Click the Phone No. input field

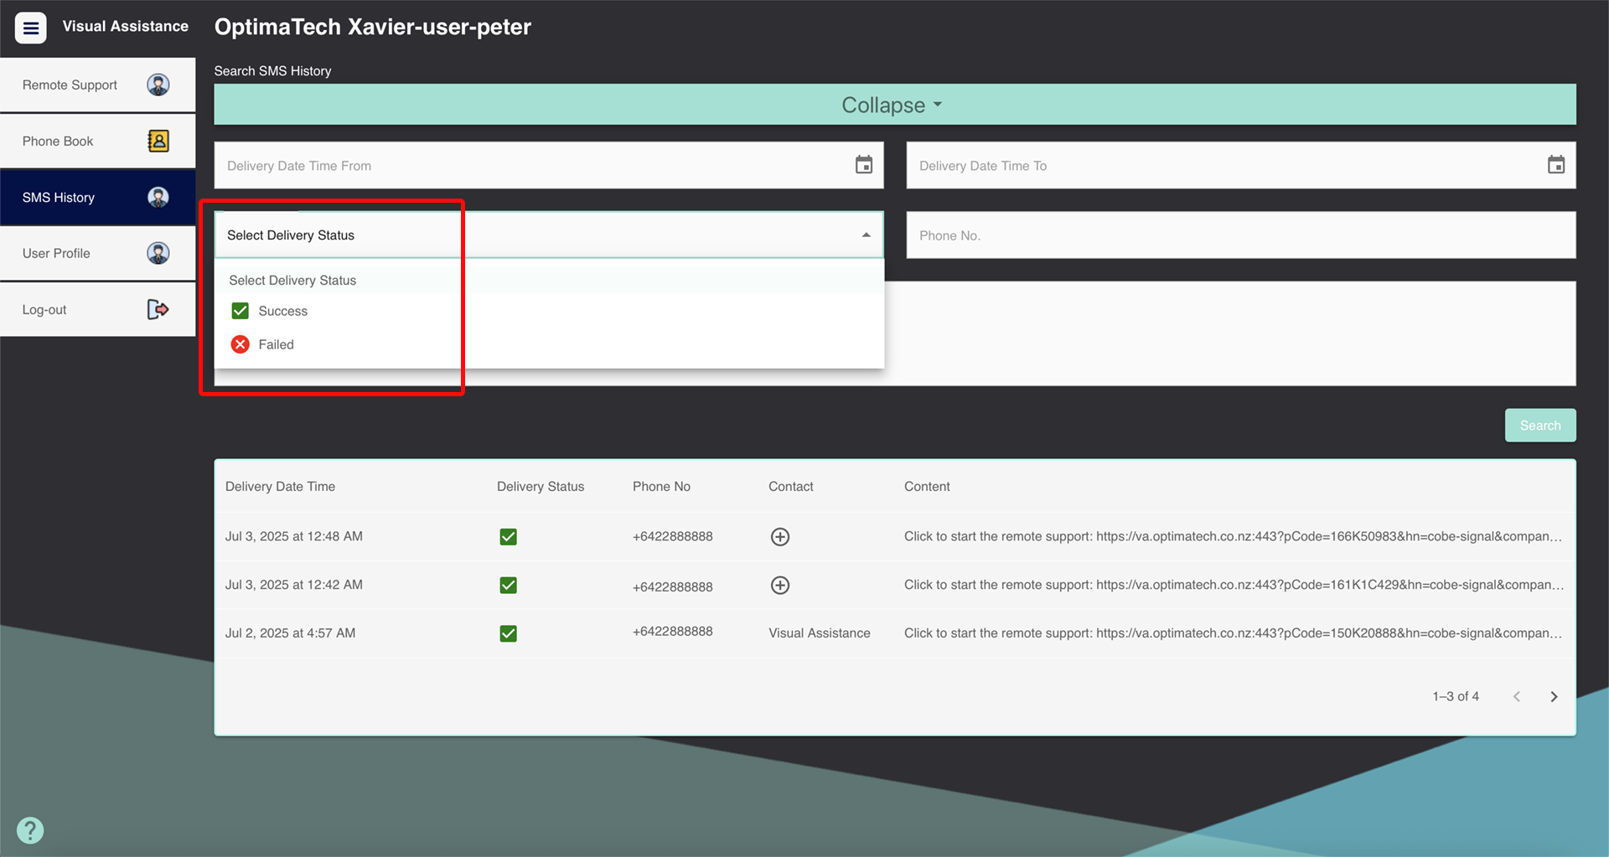[1240, 235]
